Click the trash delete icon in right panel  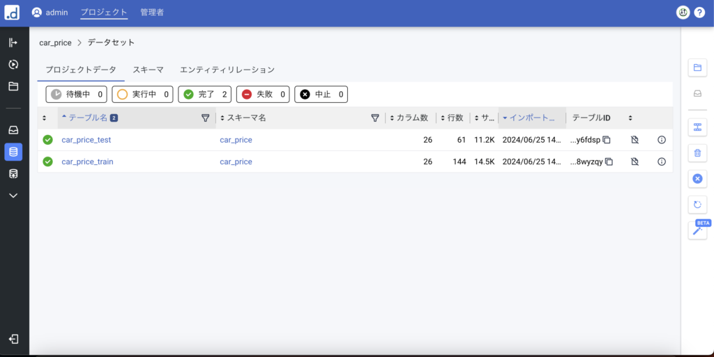pos(697,152)
